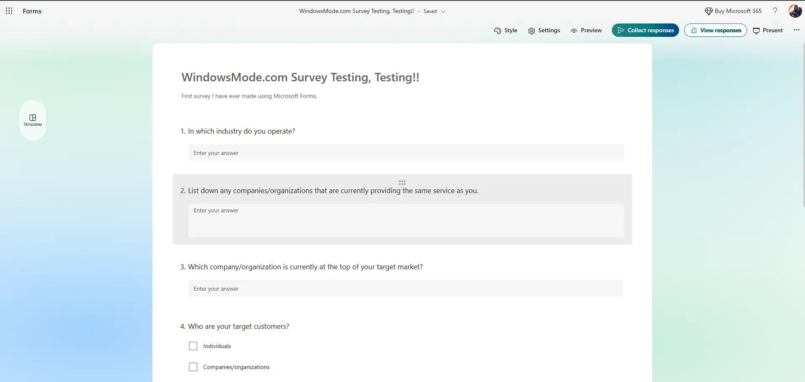Check the Companies/organizations checkbox
The image size is (805, 382).
[193, 367]
